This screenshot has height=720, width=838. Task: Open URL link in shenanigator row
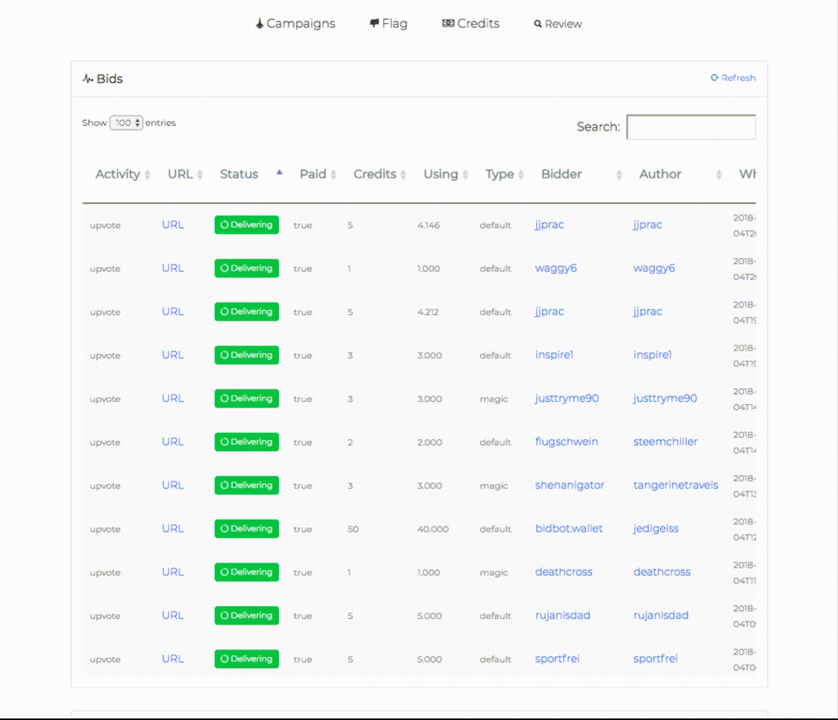(173, 486)
